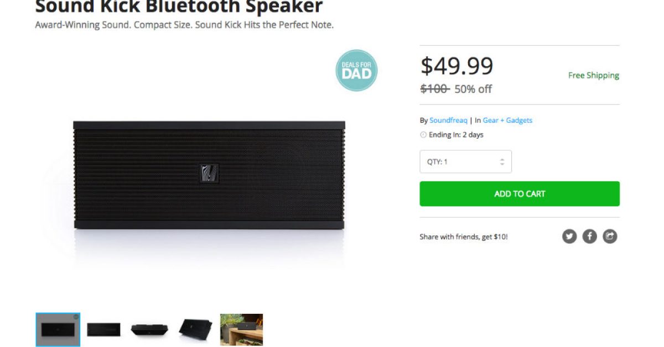Screen dimensions: 664x347
Task: Click the main speaker product image
Action: [x=209, y=175]
